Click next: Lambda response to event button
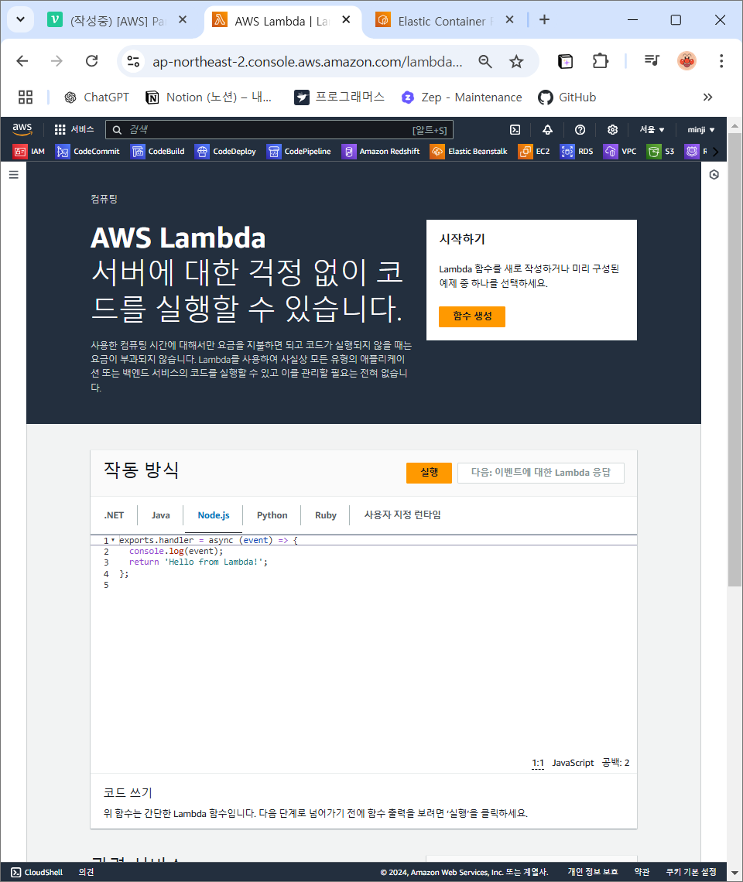 tap(540, 473)
